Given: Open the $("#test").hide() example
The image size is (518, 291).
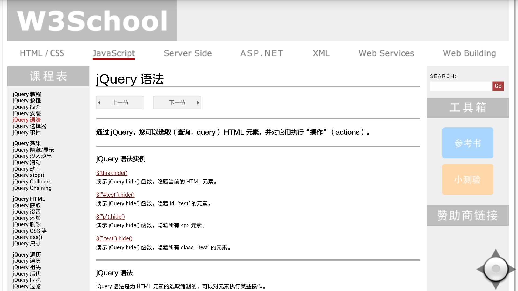Looking at the screenshot, I should [x=115, y=195].
